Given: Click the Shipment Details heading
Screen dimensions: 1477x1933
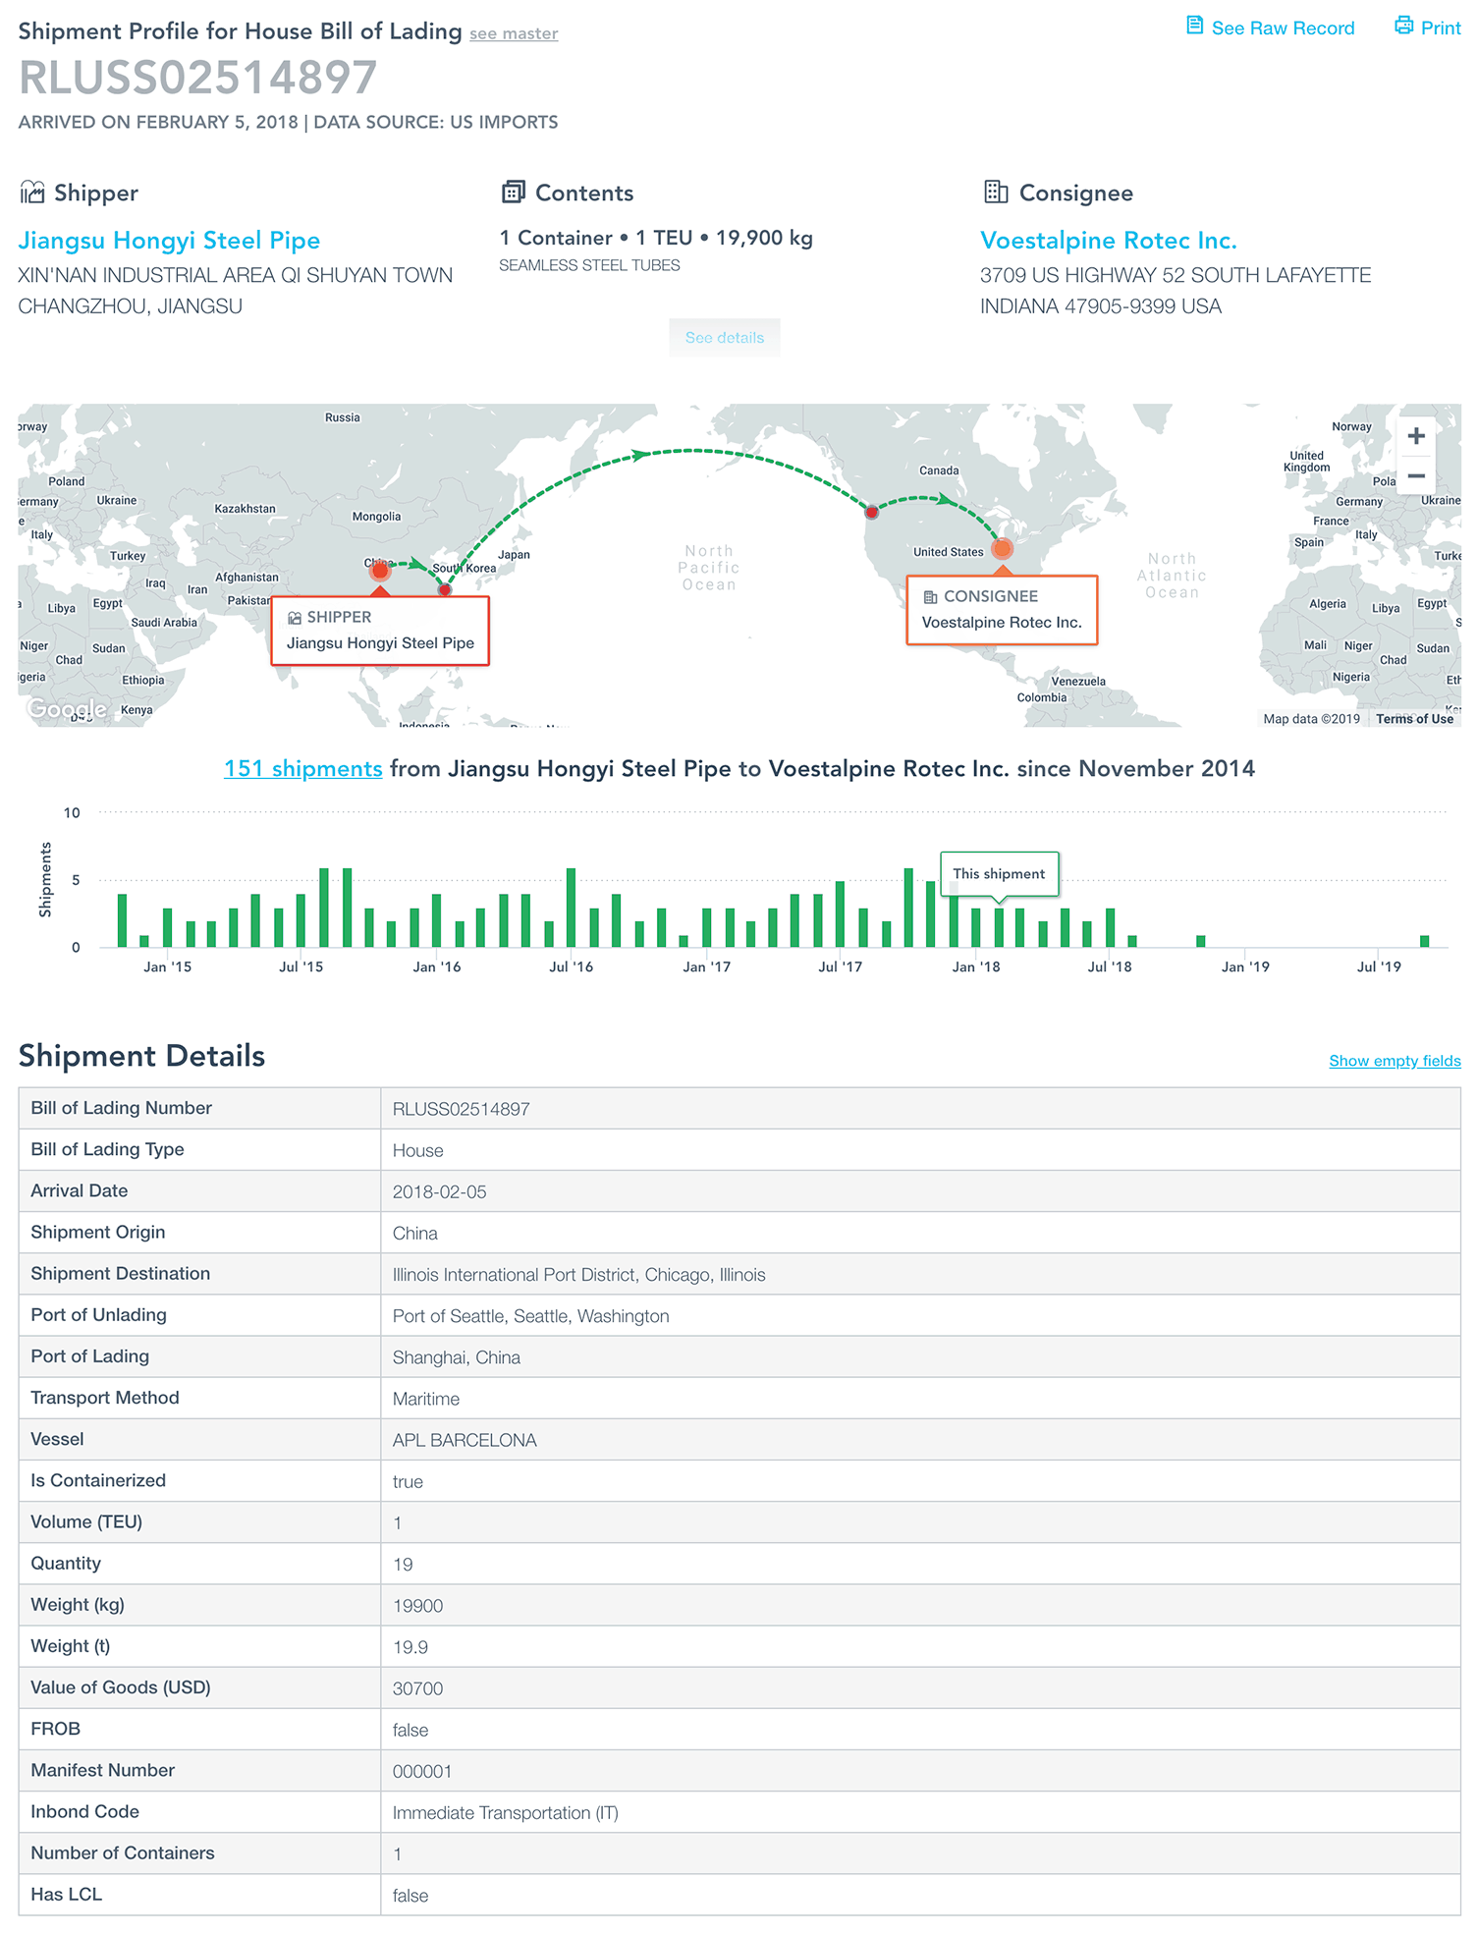Looking at the screenshot, I should 141,1056.
